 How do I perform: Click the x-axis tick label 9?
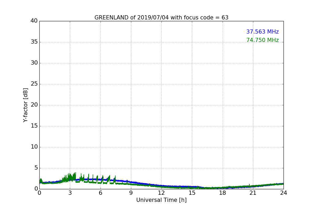[131, 193]
